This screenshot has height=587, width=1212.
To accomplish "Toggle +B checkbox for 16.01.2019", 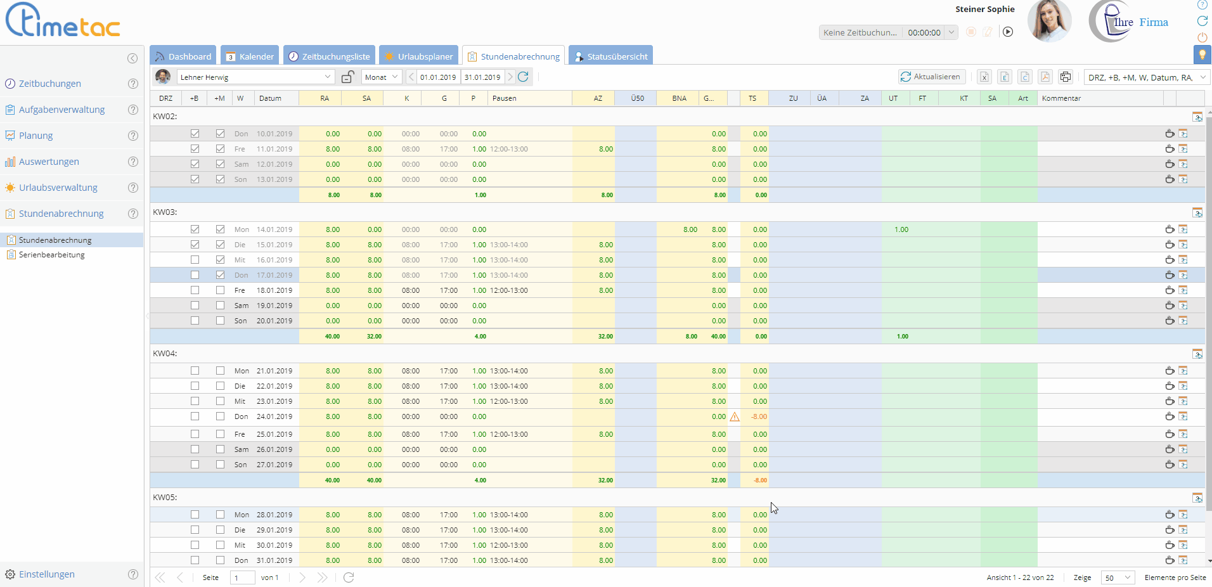I will (195, 260).
